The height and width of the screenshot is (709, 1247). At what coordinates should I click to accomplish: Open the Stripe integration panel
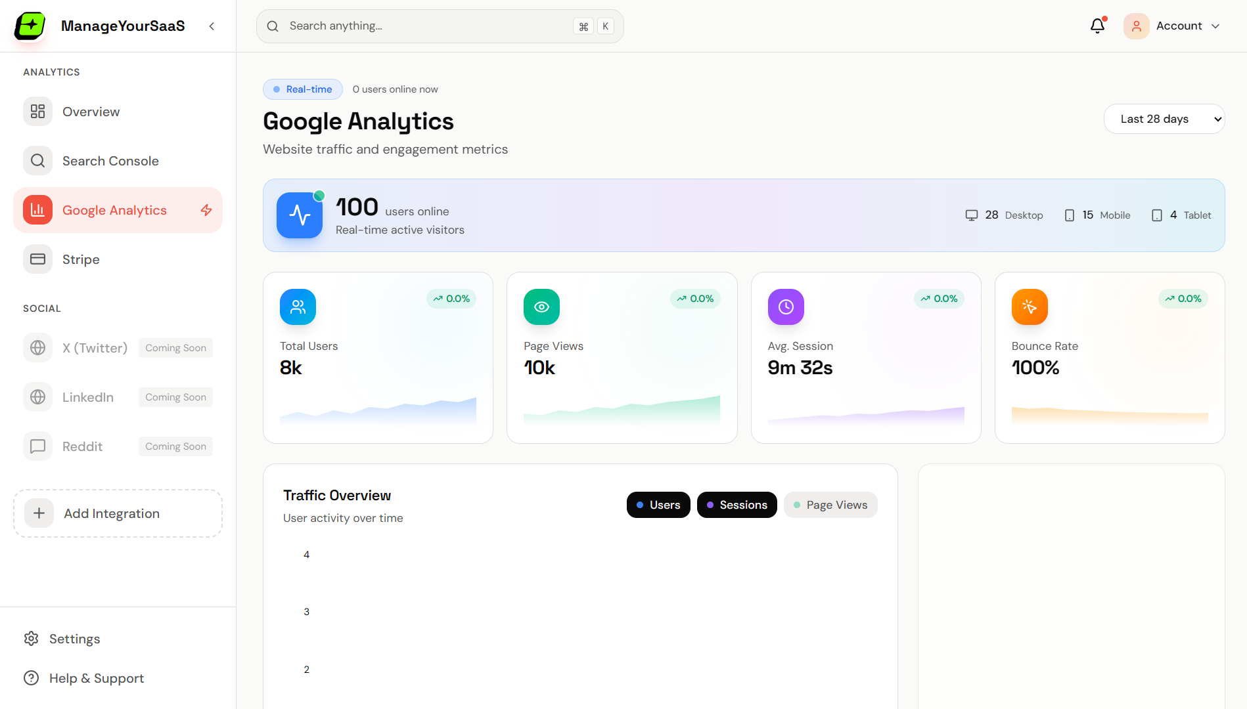[80, 259]
